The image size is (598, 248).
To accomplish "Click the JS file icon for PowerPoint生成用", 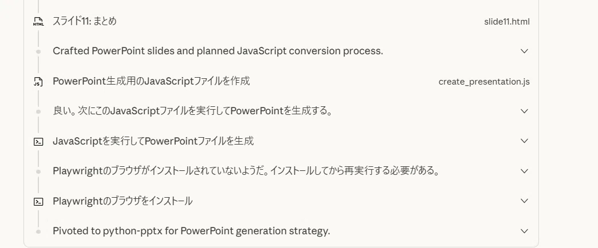I will tap(38, 81).
